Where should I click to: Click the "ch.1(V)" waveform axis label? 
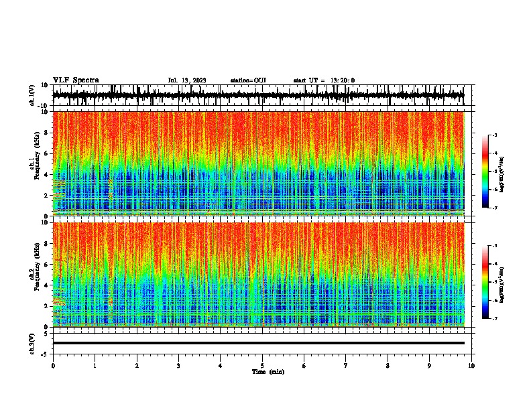pos(32,95)
